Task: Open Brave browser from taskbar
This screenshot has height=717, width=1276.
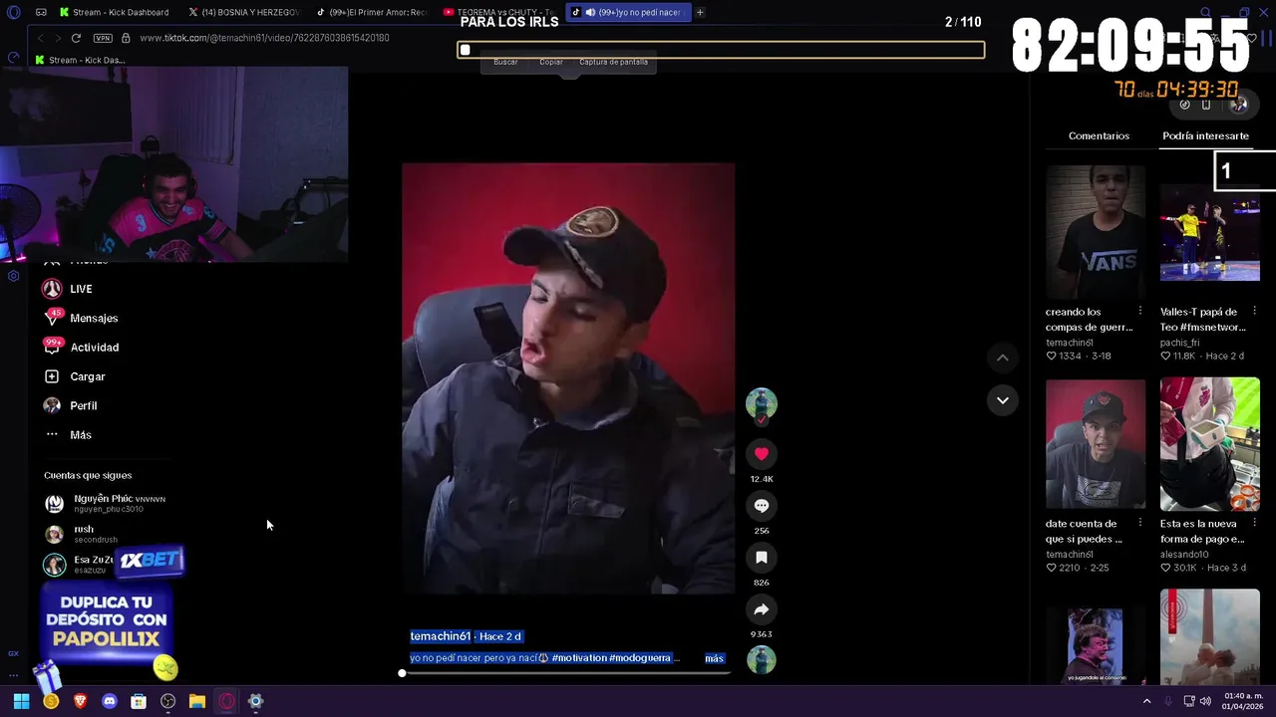Action: [80, 701]
